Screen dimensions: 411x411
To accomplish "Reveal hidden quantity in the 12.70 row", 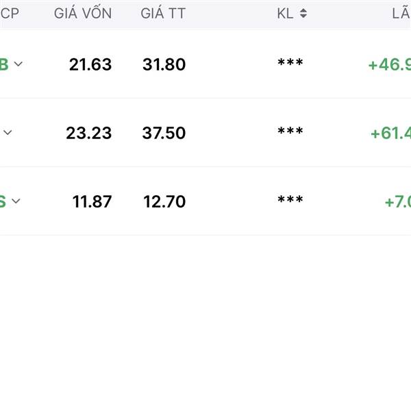I will [290, 199].
